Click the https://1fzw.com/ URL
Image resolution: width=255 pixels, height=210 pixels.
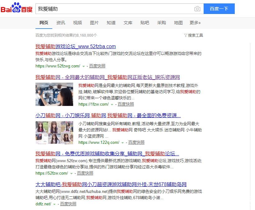93,104
